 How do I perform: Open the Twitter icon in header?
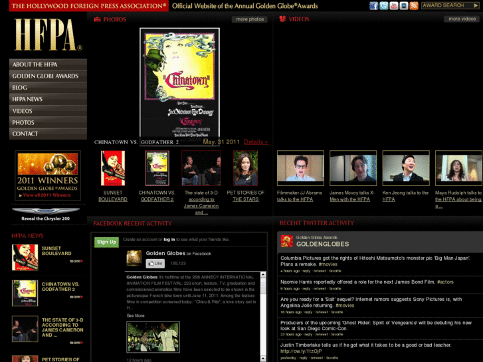coord(384,5)
